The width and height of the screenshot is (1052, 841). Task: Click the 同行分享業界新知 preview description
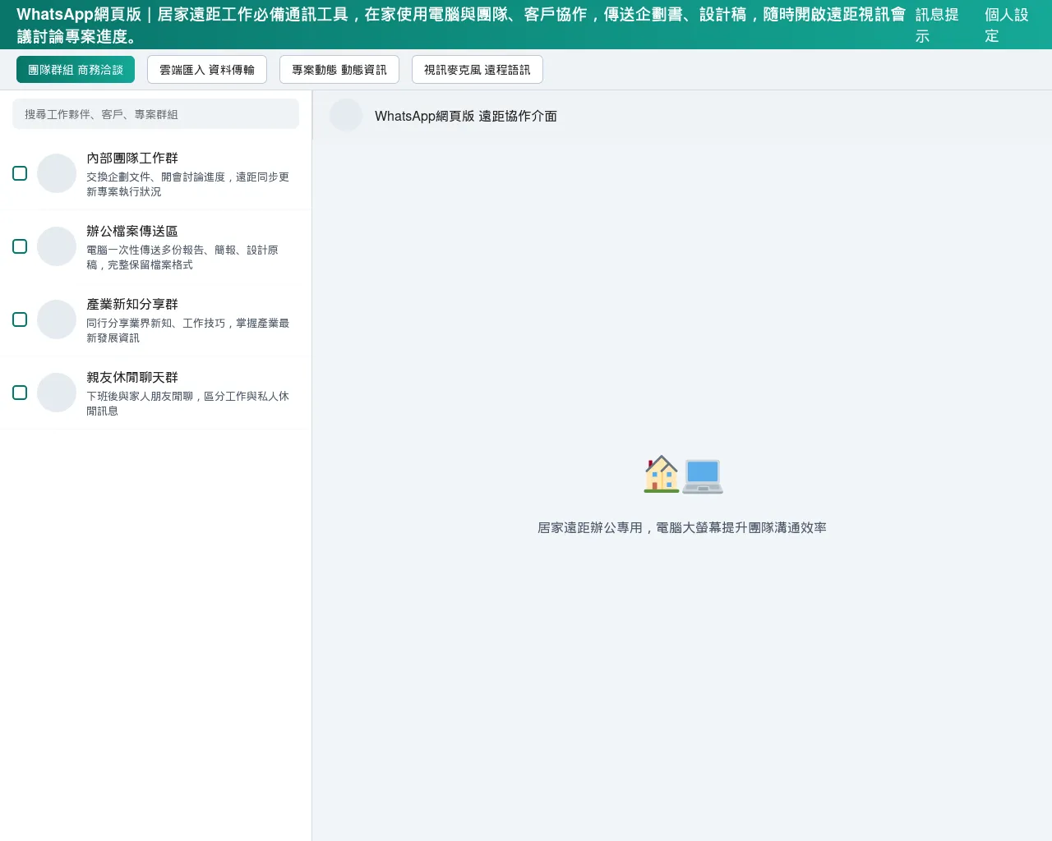click(188, 330)
